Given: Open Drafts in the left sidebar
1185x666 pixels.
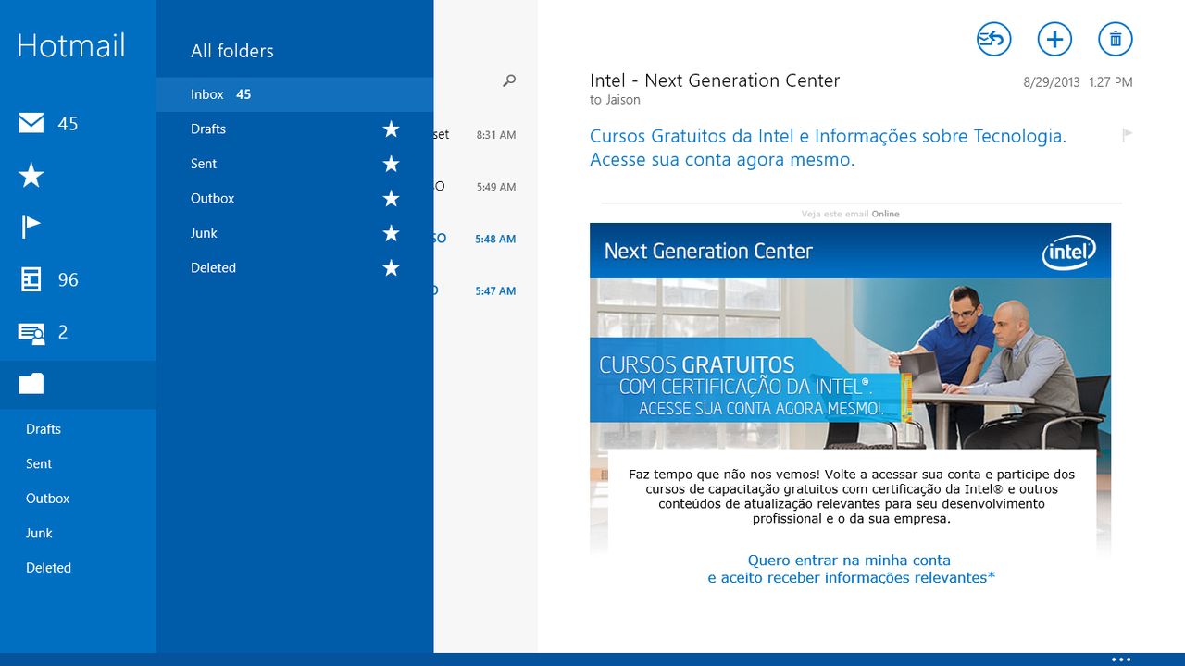Looking at the screenshot, I should (44, 429).
